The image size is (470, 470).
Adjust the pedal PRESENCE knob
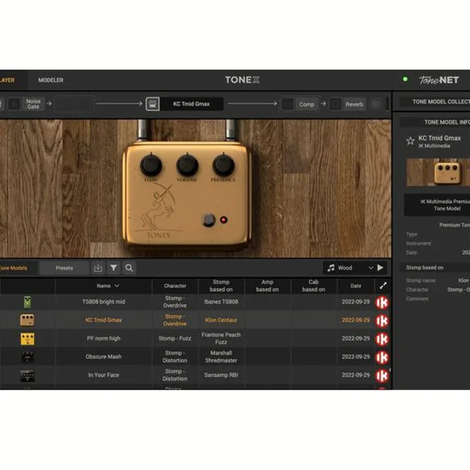pyautogui.click(x=223, y=165)
